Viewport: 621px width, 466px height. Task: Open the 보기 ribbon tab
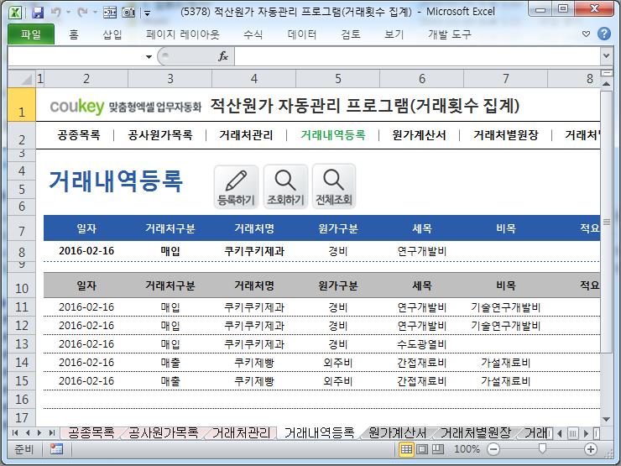pos(394,34)
